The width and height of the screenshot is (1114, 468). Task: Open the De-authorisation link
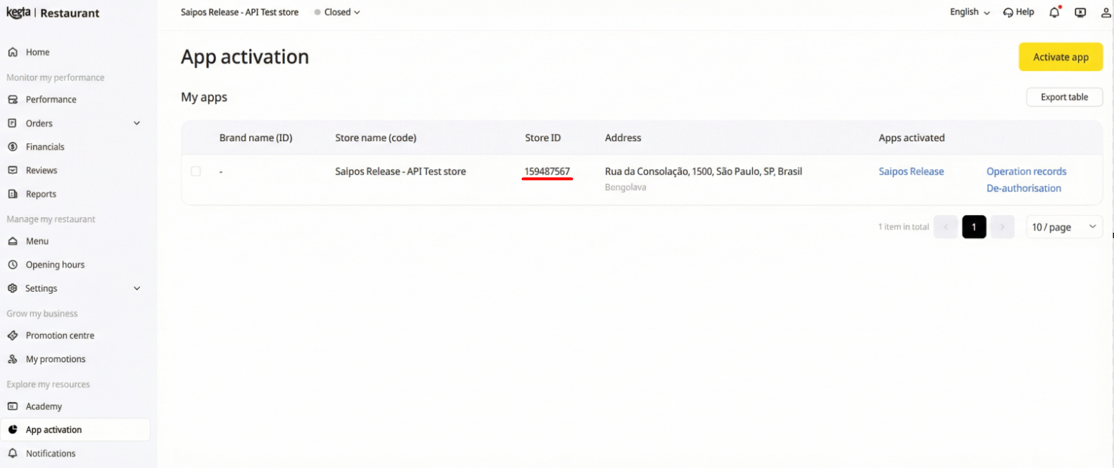1023,188
